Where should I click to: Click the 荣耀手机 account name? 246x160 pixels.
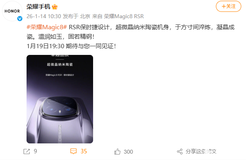click(x=38, y=7)
